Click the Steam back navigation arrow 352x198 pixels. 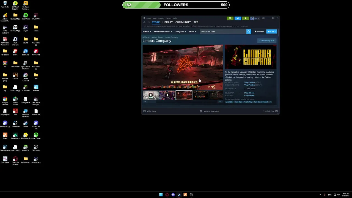tap(144, 22)
